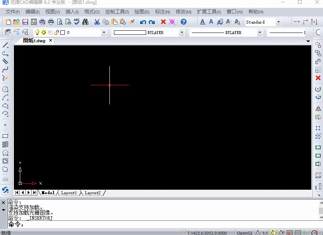Image resolution: width=323 pixels, height=235 pixels.
Task: Open the Standard text style dropdown
Action: (278, 22)
